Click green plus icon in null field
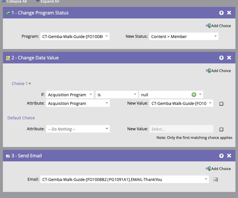 194,95
